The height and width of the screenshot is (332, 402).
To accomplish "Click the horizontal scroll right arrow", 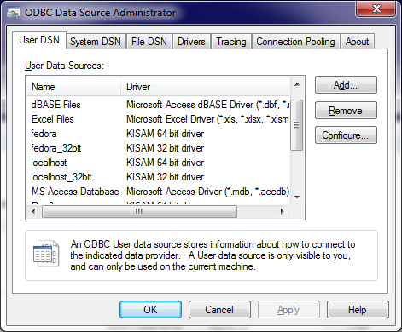I will [x=283, y=211].
